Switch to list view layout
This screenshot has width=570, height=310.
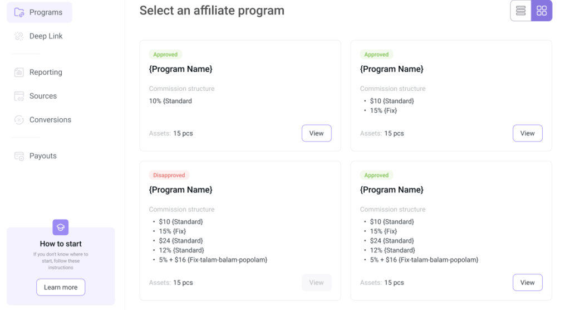[x=521, y=11]
